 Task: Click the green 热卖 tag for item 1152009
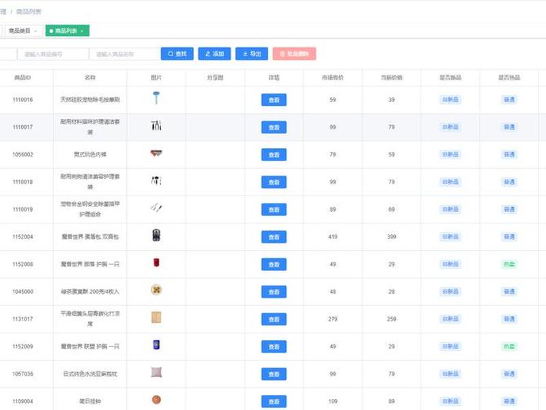coord(509,346)
